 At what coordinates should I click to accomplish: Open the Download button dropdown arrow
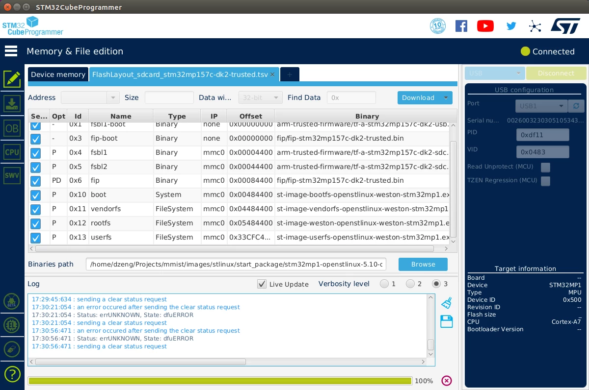click(x=446, y=97)
